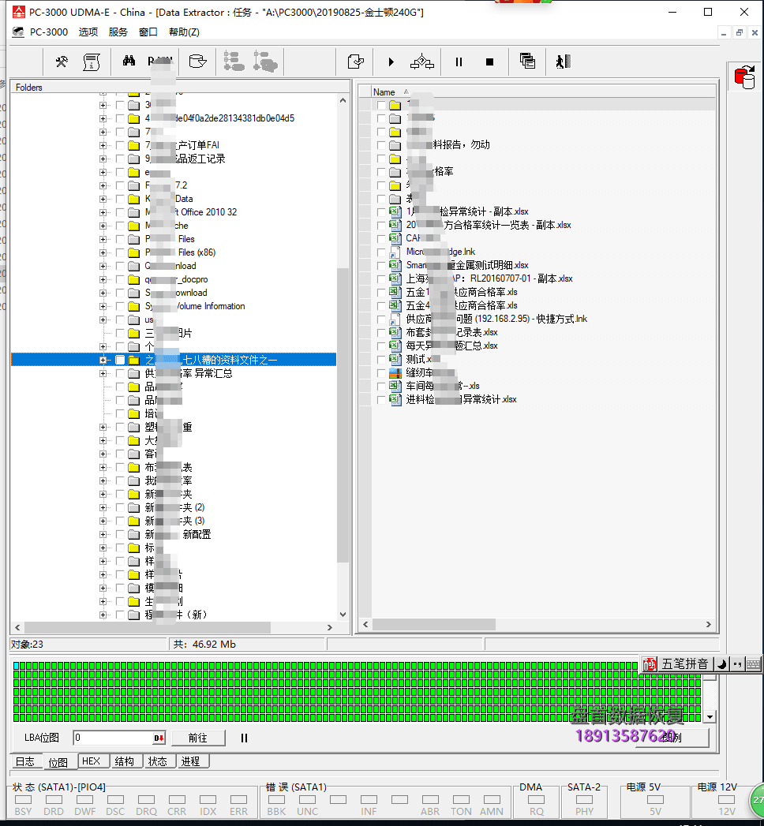764x826 pixels.
Task: Open the 服务 menu
Action: tap(118, 32)
